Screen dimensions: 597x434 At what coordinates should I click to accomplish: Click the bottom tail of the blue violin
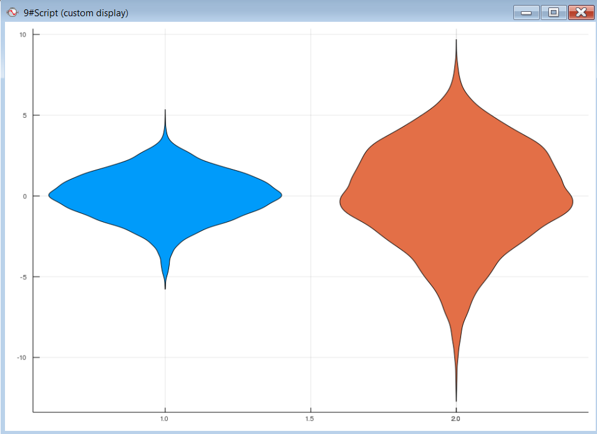click(x=165, y=286)
